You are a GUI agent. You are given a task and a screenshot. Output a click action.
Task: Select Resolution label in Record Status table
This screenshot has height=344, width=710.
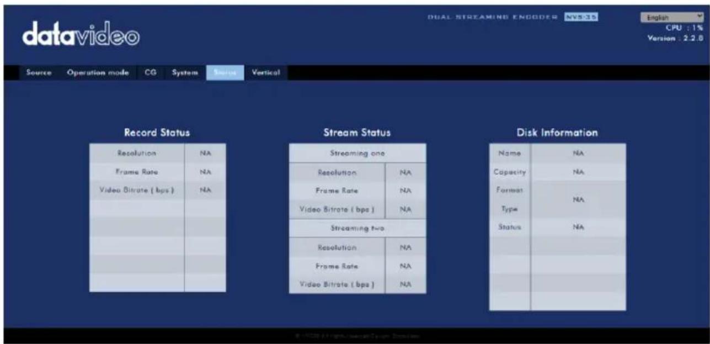[136, 152]
